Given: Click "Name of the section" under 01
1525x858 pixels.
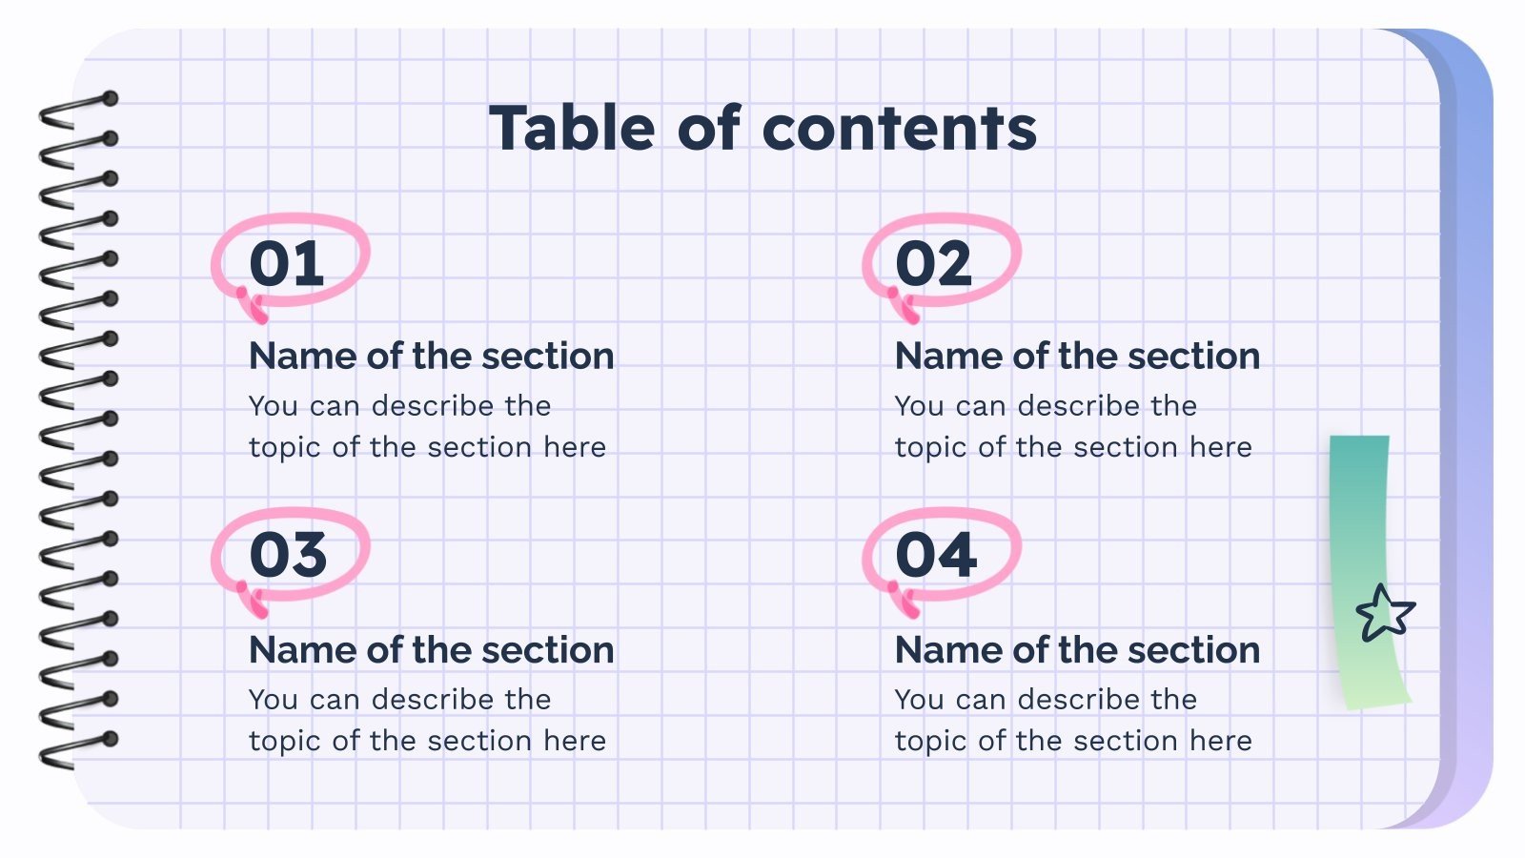Looking at the screenshot, I should coord(432,356).
